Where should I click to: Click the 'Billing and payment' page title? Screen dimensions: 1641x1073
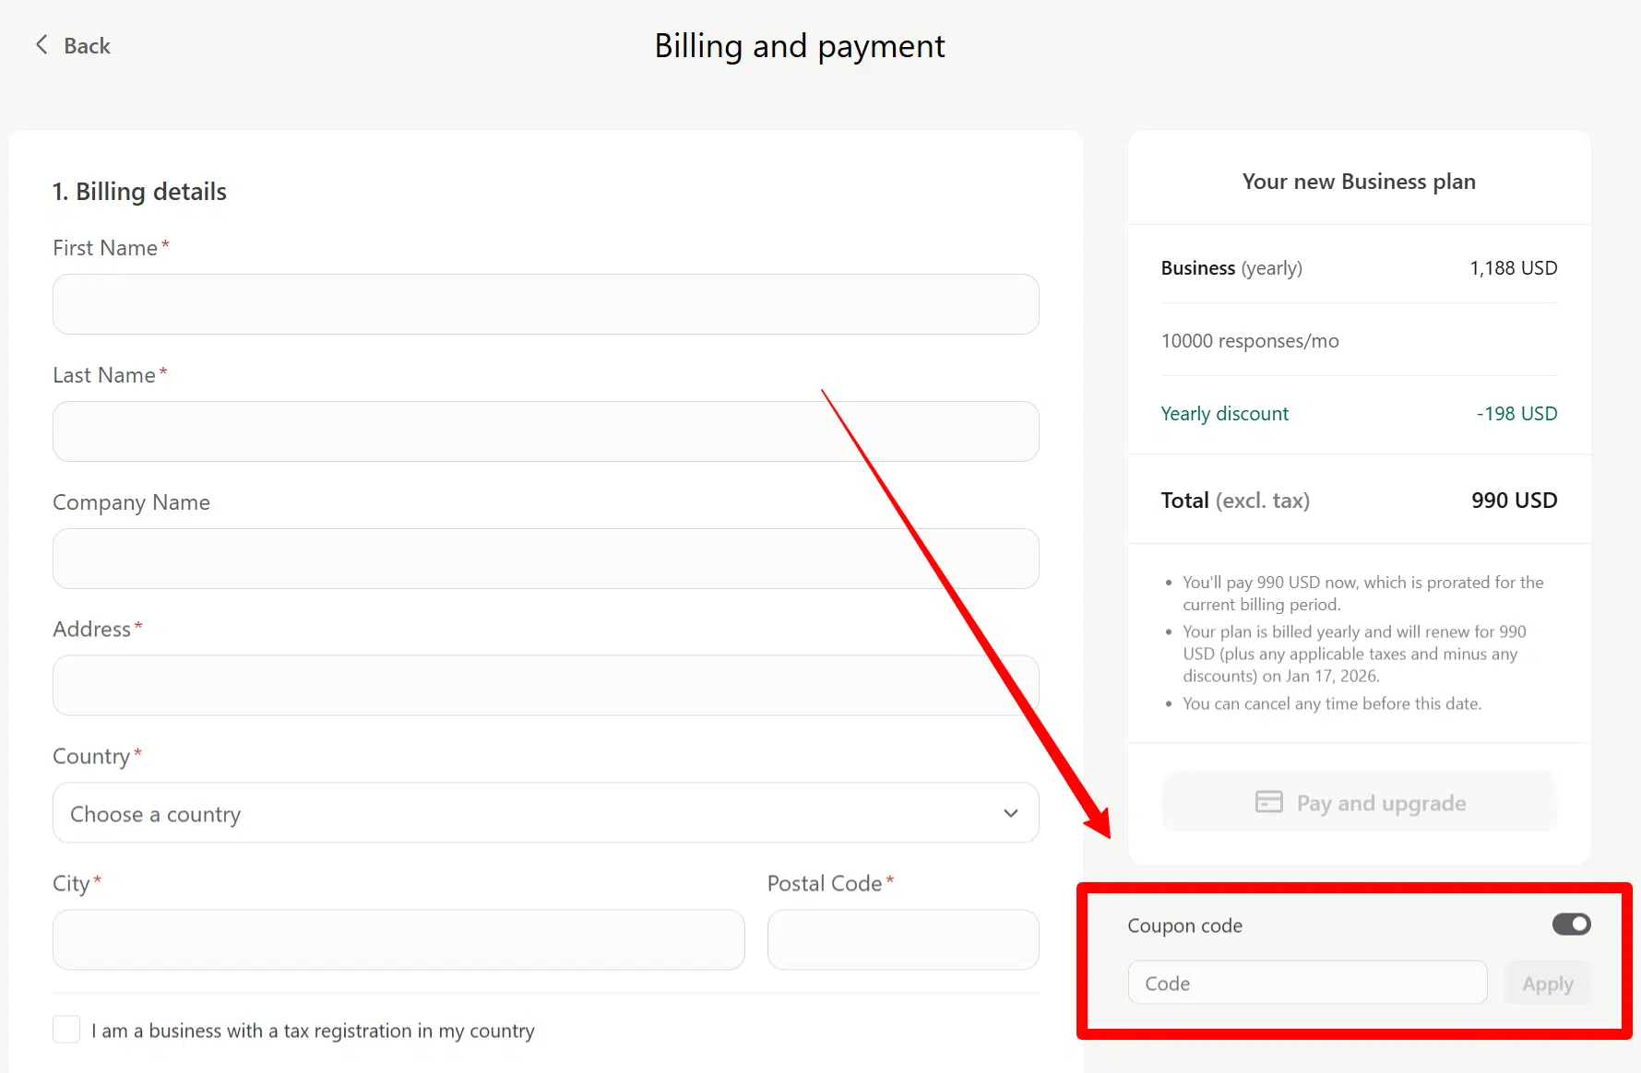pyautogui.click(x=800, y=46)
